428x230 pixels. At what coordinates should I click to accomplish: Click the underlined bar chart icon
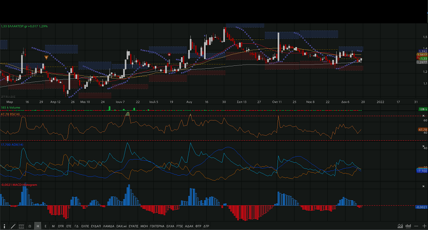pos(408,226)
